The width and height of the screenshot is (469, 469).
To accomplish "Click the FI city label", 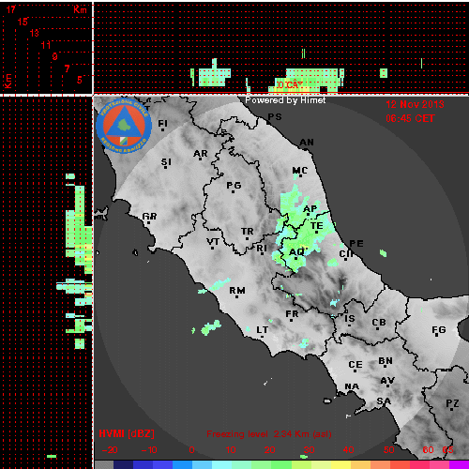I will pyautogui.click(x=162, y=124).
